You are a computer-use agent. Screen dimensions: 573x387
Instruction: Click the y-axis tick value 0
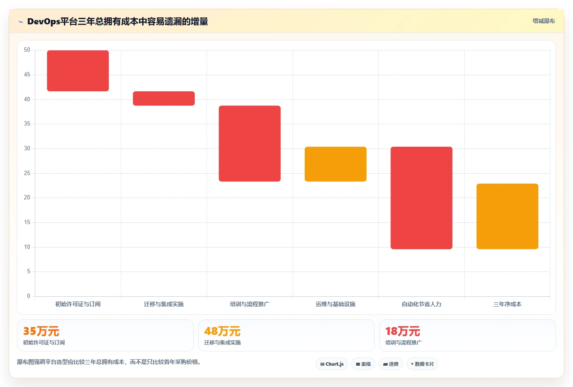pos(29,296)
